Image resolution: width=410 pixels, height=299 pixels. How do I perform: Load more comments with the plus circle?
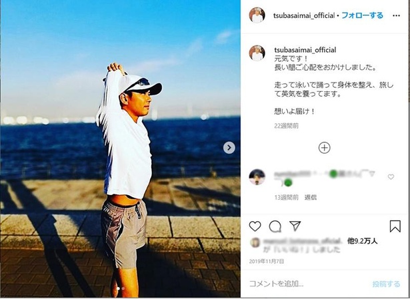(x=324, y=148)
